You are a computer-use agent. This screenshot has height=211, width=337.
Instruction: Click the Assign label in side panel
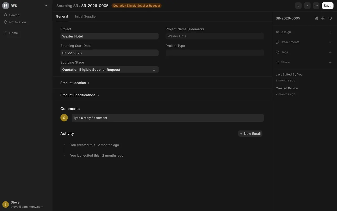tap(286, 32)
